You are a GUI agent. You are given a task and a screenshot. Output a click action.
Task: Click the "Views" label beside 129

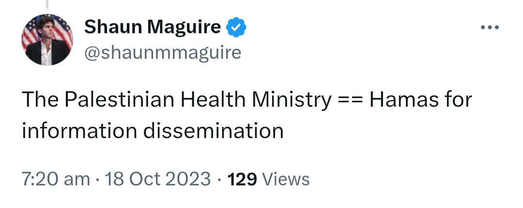tap(286, 180)
